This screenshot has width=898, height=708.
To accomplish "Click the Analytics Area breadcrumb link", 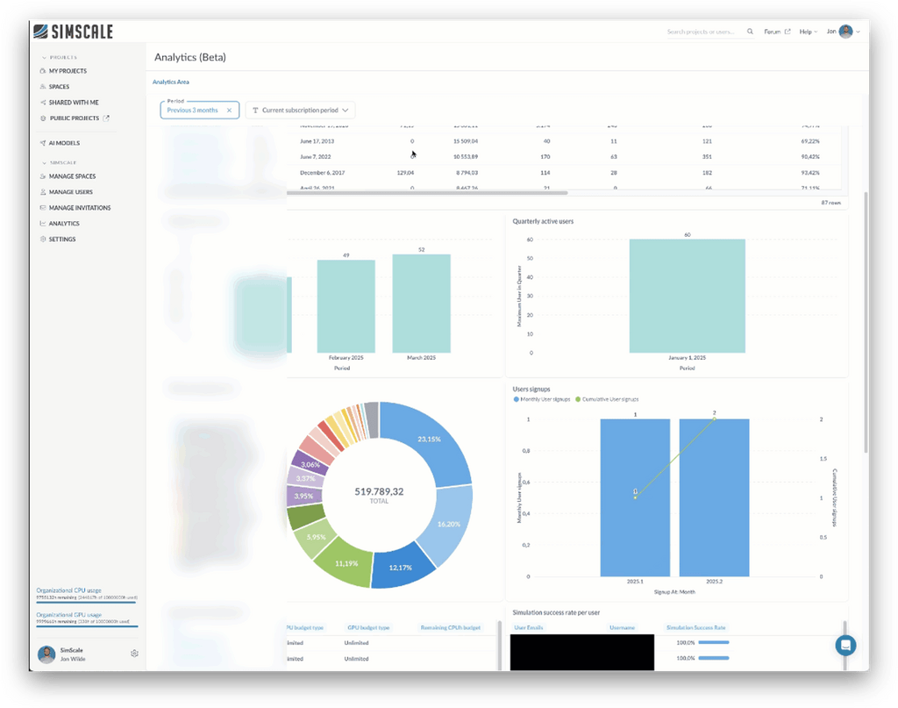I will (169, 82).
